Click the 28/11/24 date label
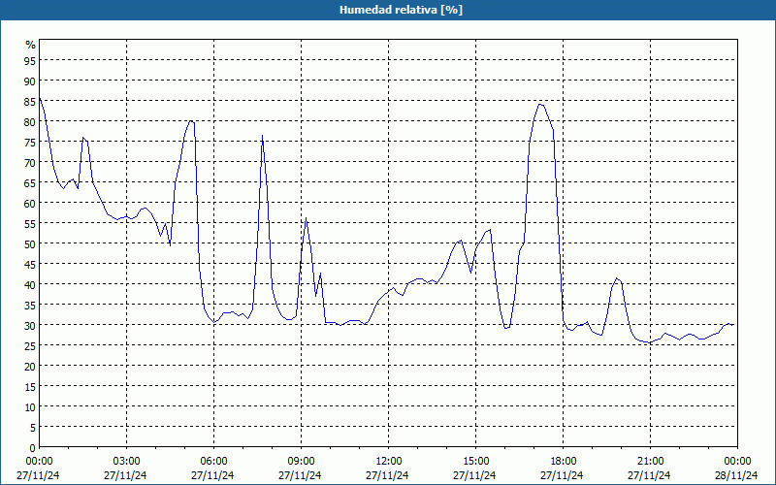 (x=736, y=475)
